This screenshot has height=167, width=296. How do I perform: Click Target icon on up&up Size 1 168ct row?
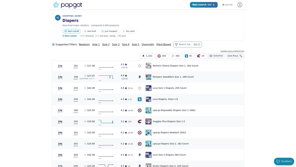pos(139,110)
